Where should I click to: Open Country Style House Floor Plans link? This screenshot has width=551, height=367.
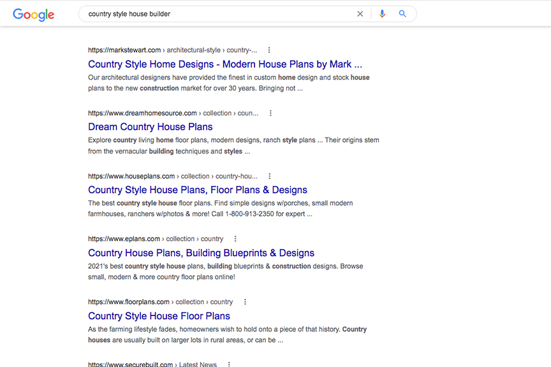[159, 316]
